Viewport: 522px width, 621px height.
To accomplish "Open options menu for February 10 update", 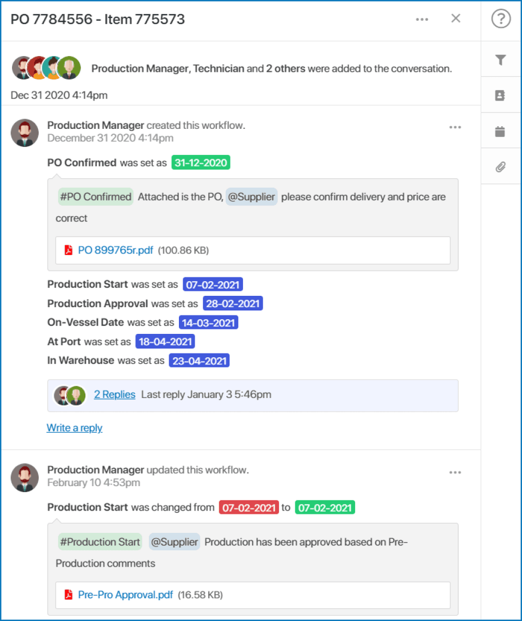I will (x=455, y=473).
